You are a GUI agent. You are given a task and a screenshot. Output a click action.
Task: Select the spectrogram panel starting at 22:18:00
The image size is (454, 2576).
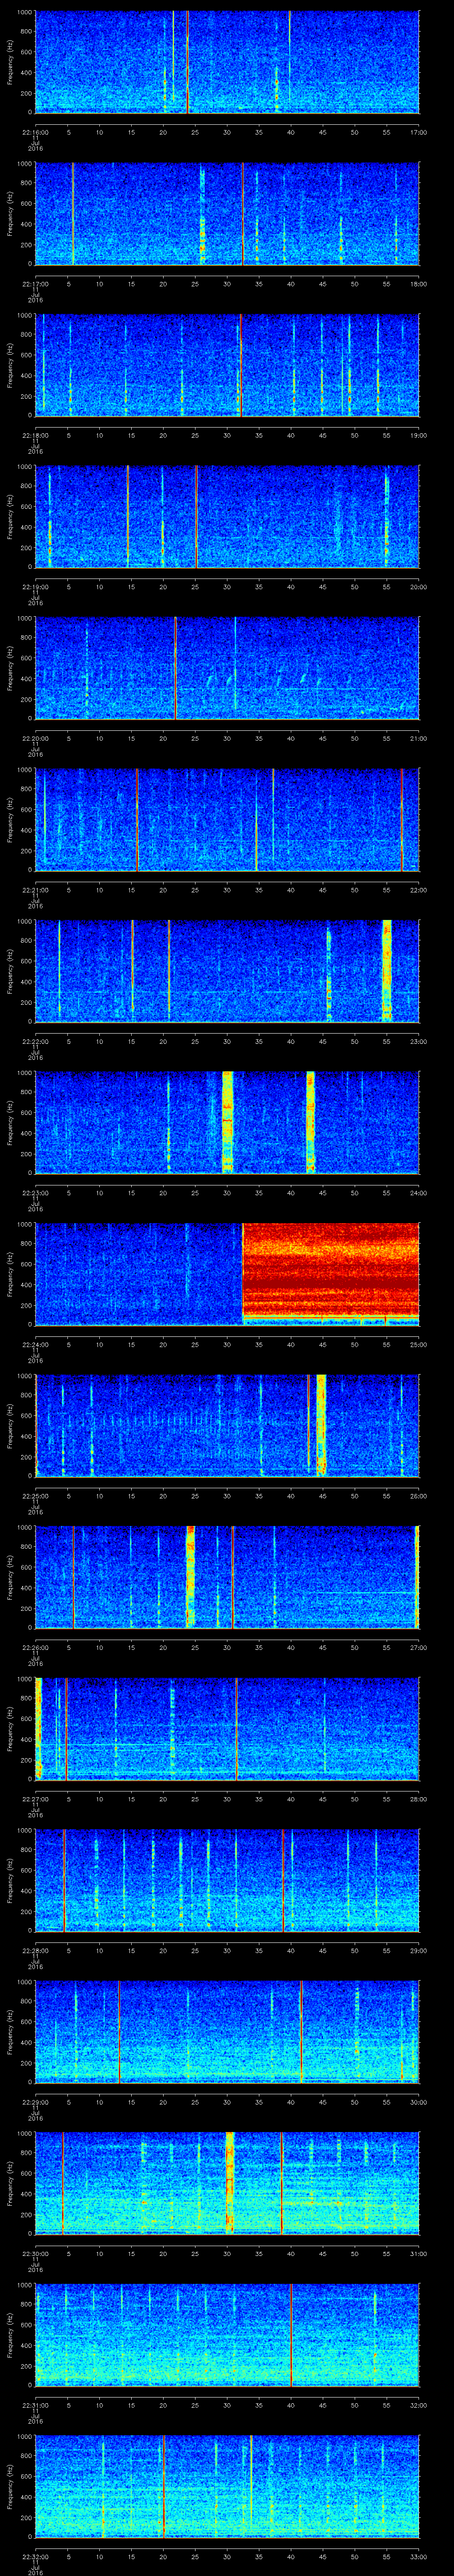227,365
